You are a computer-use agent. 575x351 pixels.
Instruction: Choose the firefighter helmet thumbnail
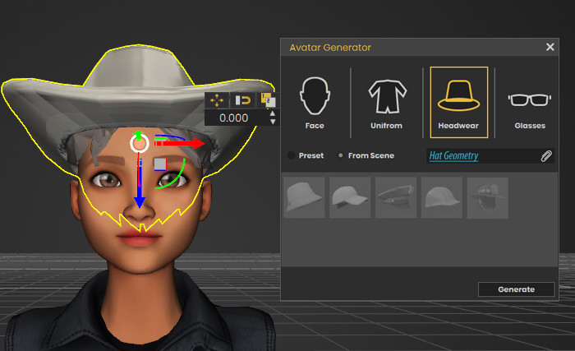tap(487, 197)
